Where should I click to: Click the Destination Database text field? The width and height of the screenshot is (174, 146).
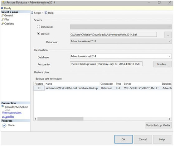(x=119, y=56)
